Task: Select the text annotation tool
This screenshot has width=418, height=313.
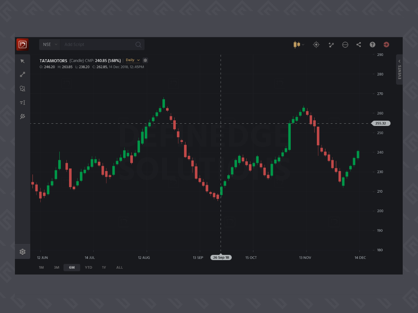Action: (x=22, y=102)
